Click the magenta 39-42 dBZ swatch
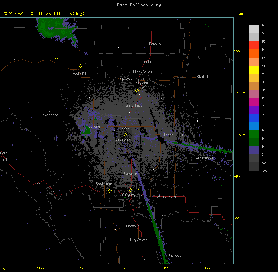This screenshot has height=272, width=278. pos(253,102)
